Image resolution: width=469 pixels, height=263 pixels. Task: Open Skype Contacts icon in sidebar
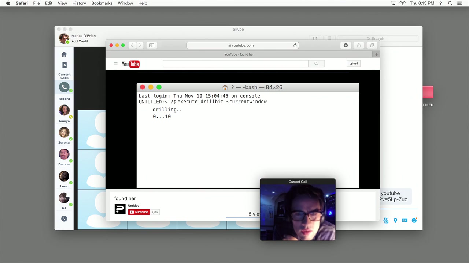(x=64, y=65)
